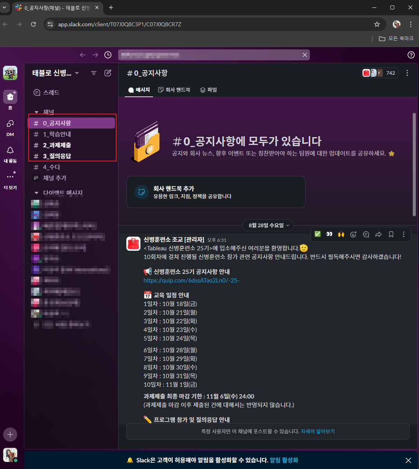The height and width of the screenshot is (469, 419).
Task: Switch to the 회사 핸드북 tab
Action: pyautogui.click(x=174, y=90)
